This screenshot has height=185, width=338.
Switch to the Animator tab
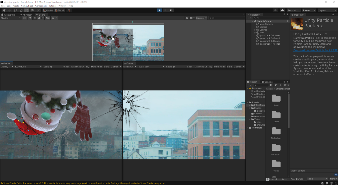click(x=26, y=15)
